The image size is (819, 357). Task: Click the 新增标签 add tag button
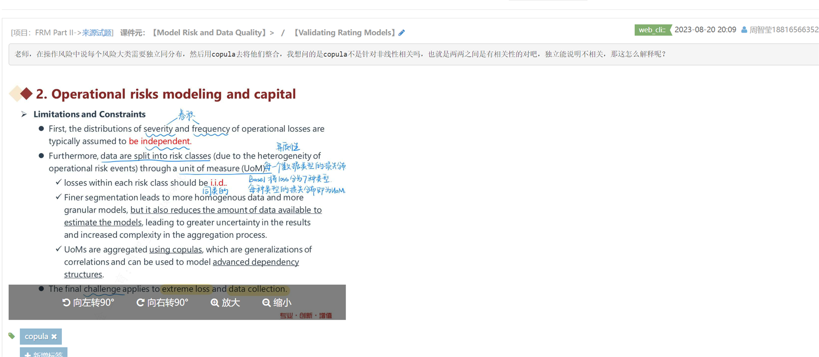click(x=43, y=353)
